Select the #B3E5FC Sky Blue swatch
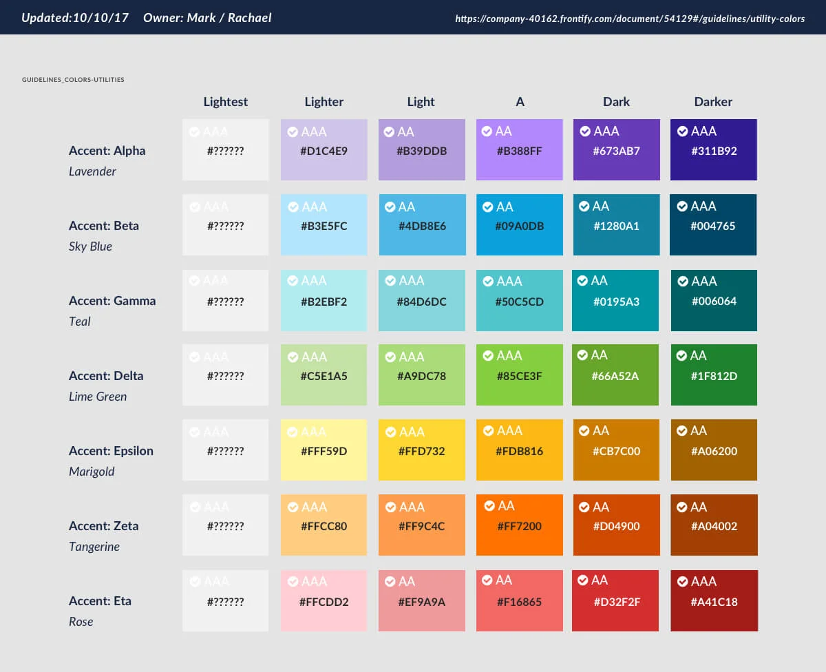Image resolution: width=826 pixels, height=672 pixels. click(x=324, y=224)
